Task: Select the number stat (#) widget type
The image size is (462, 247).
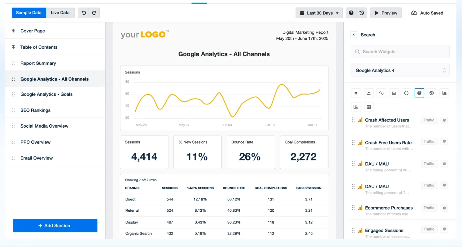Action: point(356,93)
